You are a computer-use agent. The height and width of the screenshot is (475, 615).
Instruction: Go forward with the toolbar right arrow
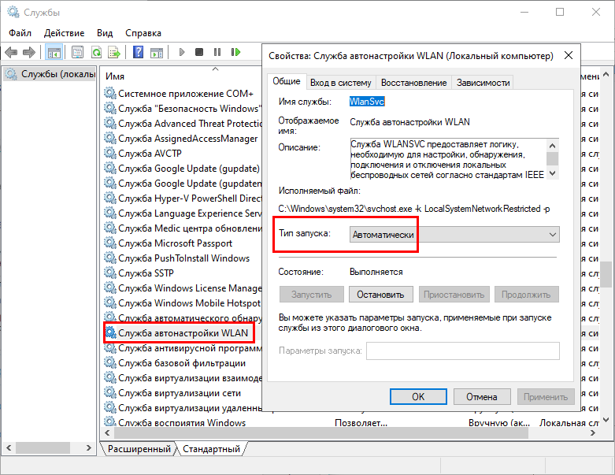coord(29,52)
